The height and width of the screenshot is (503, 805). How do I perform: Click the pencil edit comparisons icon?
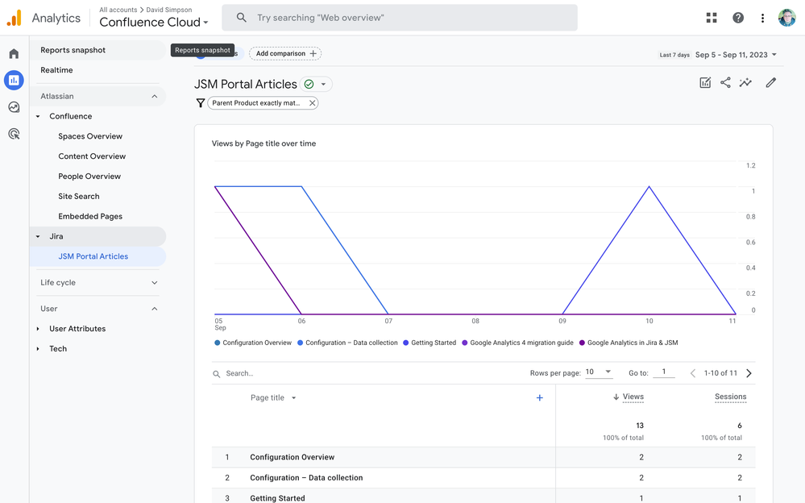(770, 82)
